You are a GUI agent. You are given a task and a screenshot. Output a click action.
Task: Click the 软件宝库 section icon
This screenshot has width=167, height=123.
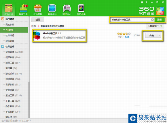point(3,46)
